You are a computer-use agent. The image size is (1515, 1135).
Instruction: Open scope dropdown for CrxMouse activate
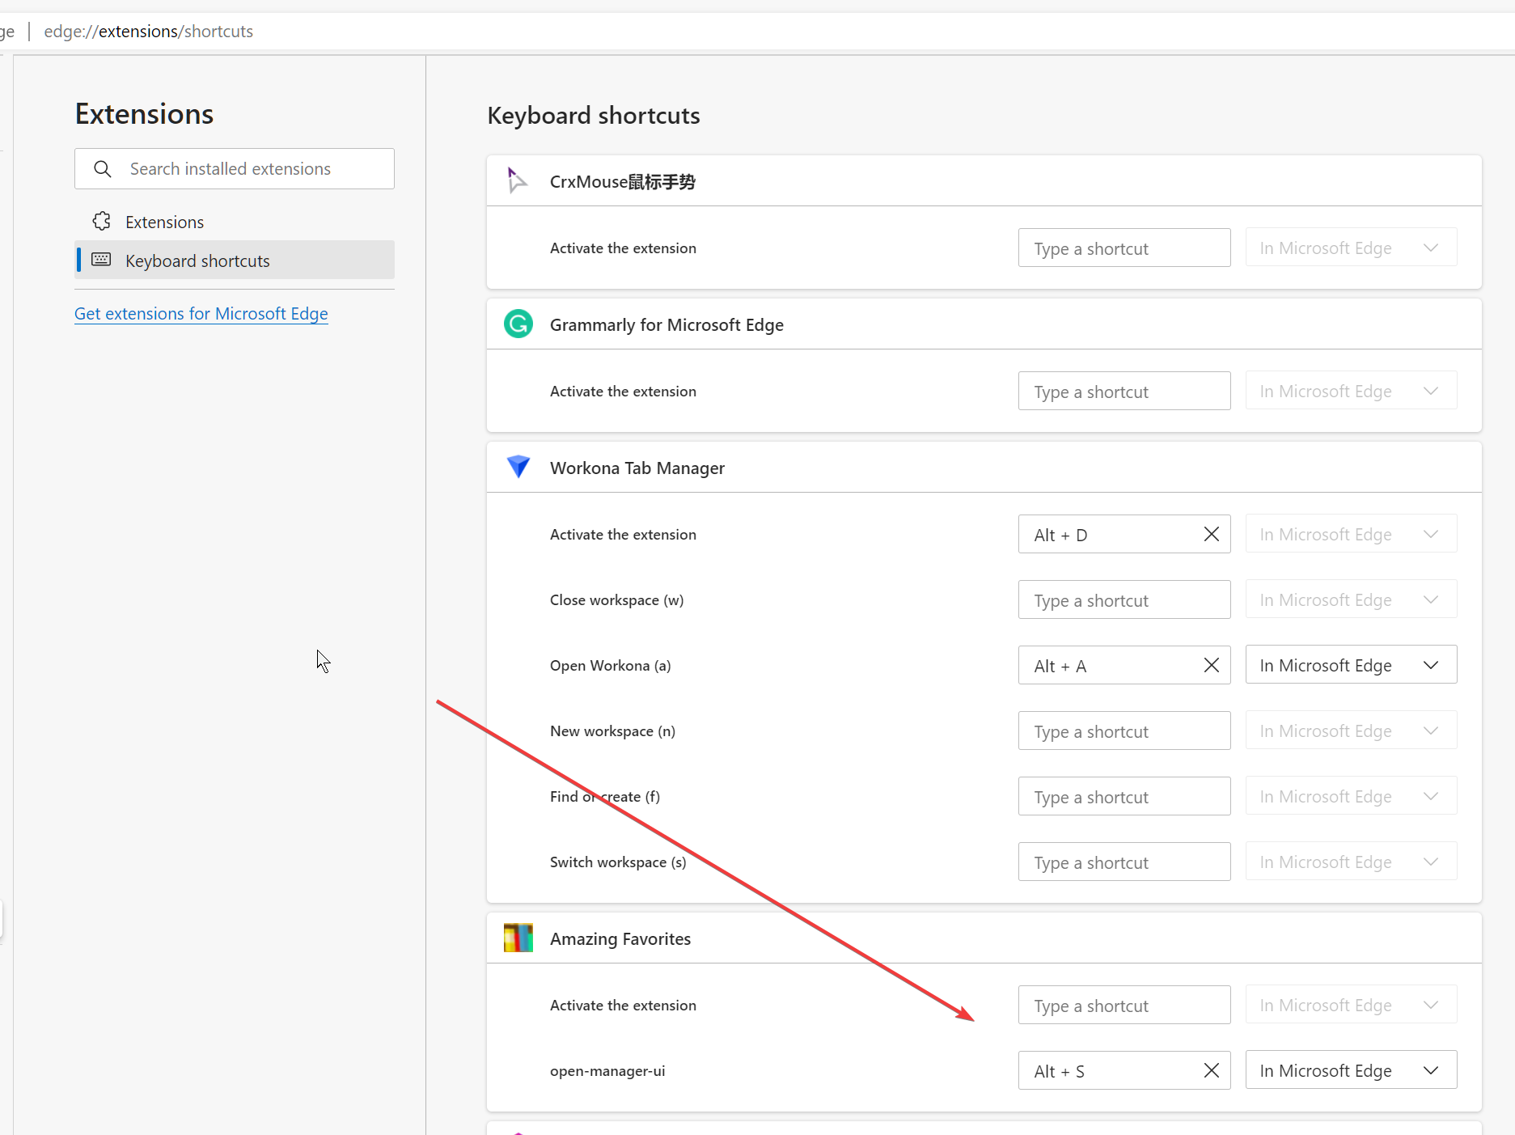1351,248
